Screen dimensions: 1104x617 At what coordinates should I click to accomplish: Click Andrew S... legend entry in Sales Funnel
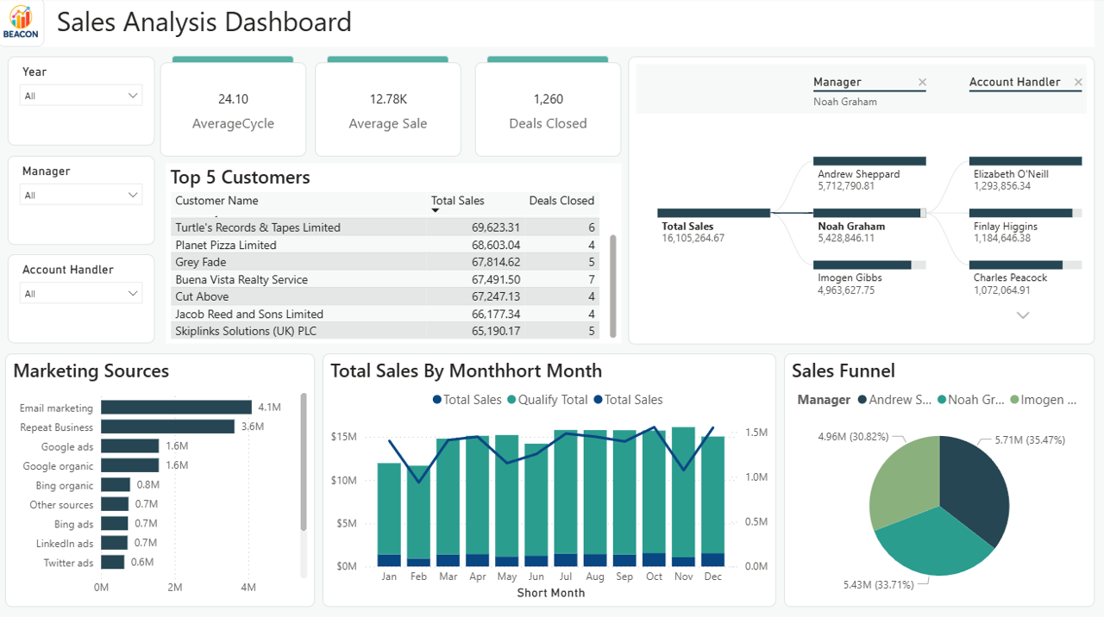tap(896, 400)
